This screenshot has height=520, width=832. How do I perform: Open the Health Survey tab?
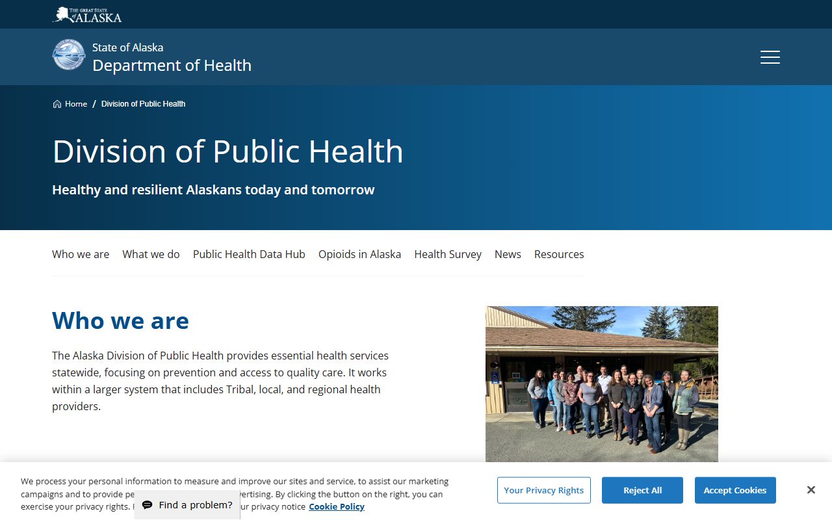click(x=448, y=254)
